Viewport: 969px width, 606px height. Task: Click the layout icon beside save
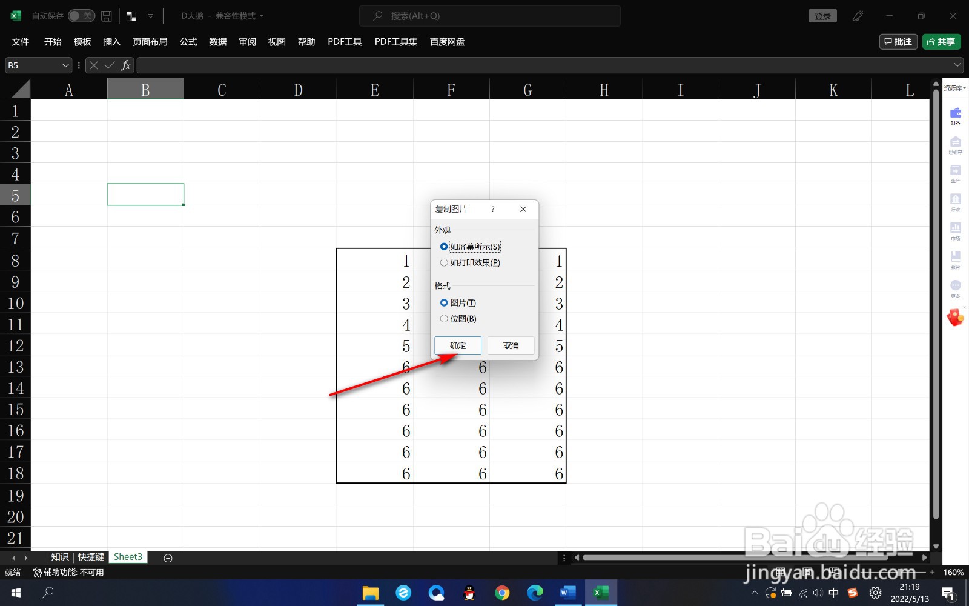(131, 16)
